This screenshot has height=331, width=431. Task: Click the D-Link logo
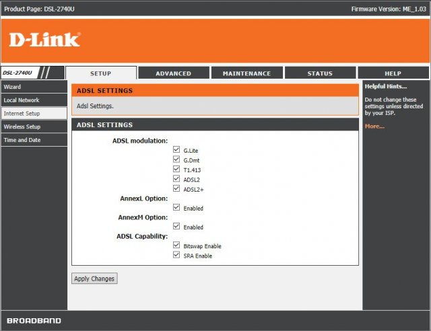[x=44, y=40]
